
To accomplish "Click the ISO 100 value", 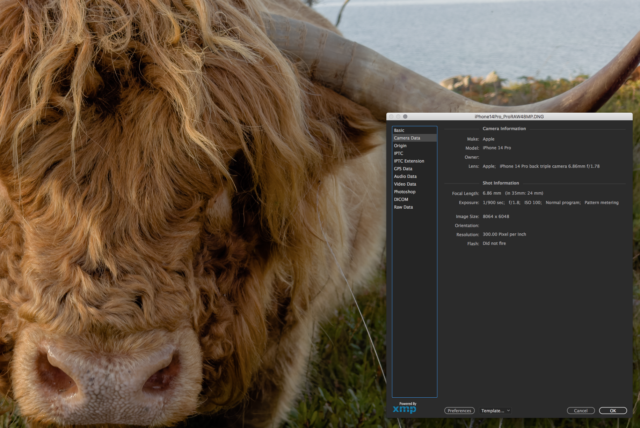I will click(x=533, y=203).
